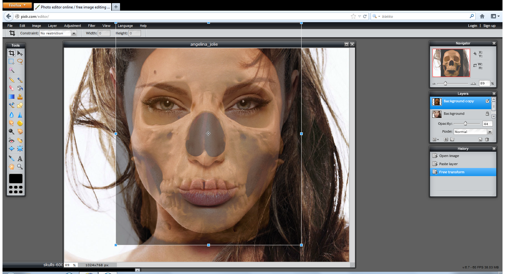
Task: Pick the Eyedropper color picker tool
Action: tap(12, 158)
